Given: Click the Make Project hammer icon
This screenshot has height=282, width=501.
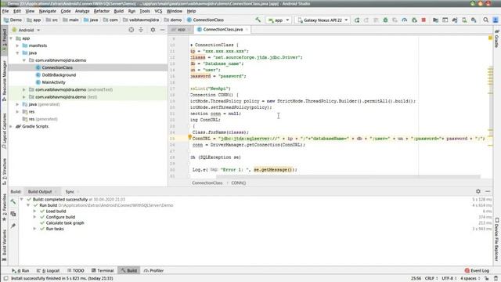Looking at the screenshot, I should tap(258, 20).
